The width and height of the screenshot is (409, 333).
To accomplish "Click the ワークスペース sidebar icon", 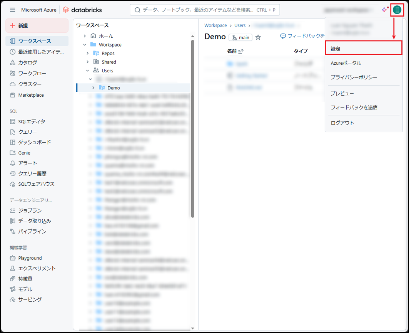I will coord(13,41).
